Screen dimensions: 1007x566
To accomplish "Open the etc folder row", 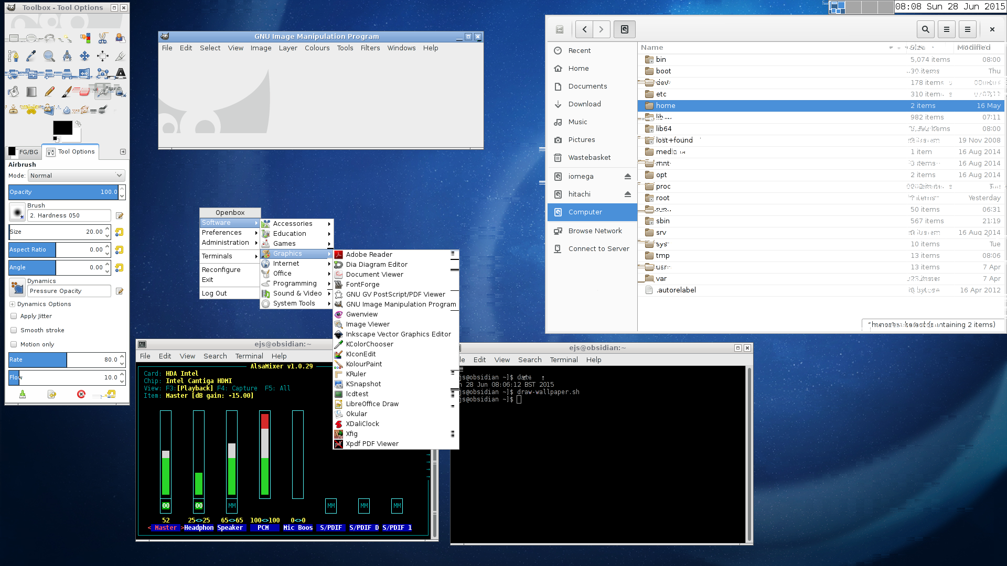I will click(x=661, y=94).
